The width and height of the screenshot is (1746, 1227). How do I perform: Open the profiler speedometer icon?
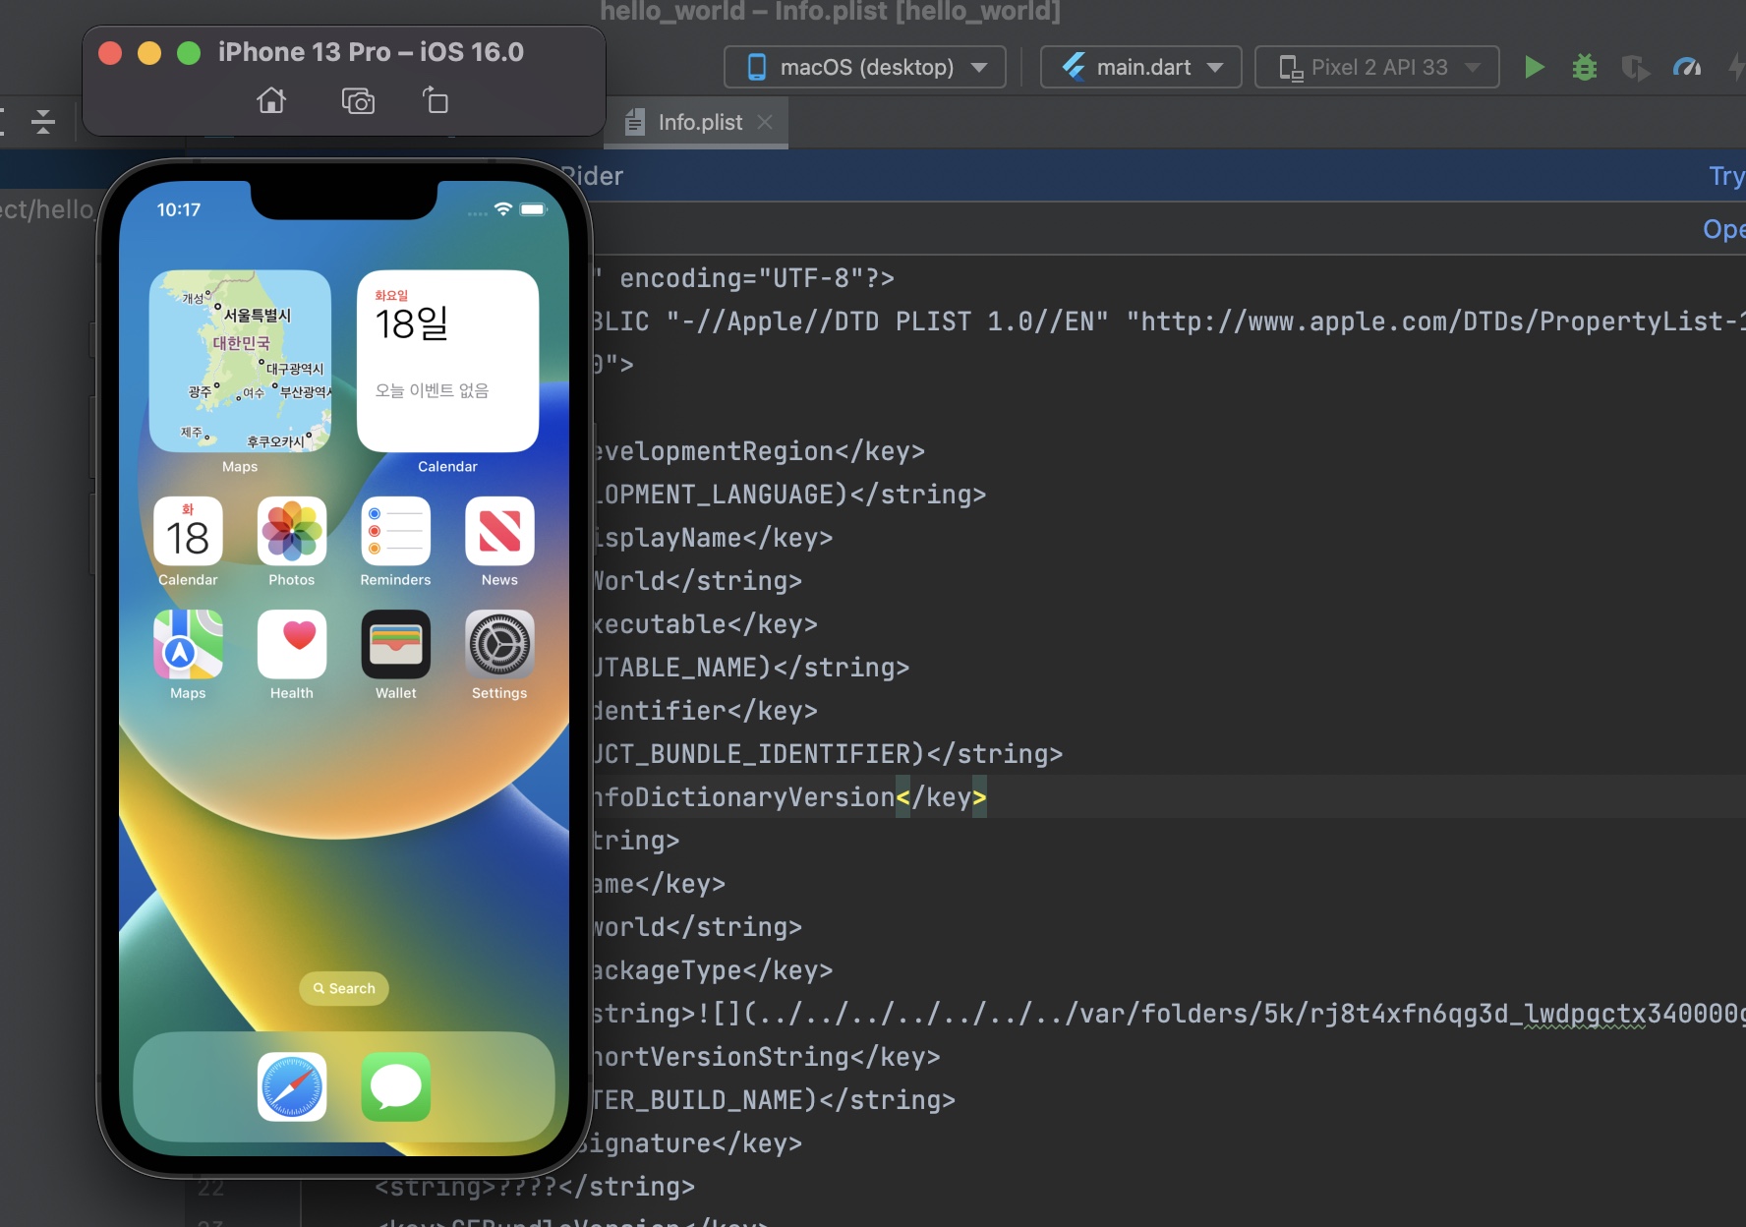1687,67
